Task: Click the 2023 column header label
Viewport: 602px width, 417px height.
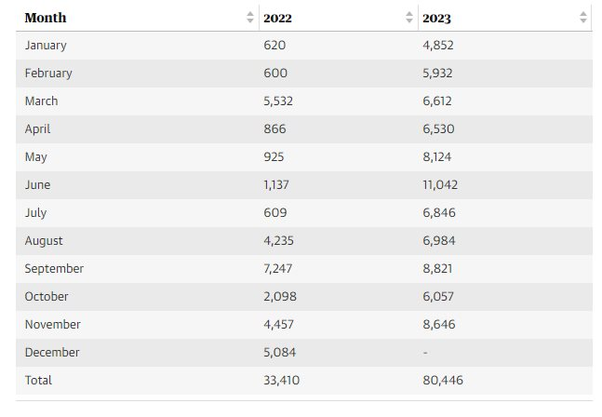Action: click(x=437, y=18)
